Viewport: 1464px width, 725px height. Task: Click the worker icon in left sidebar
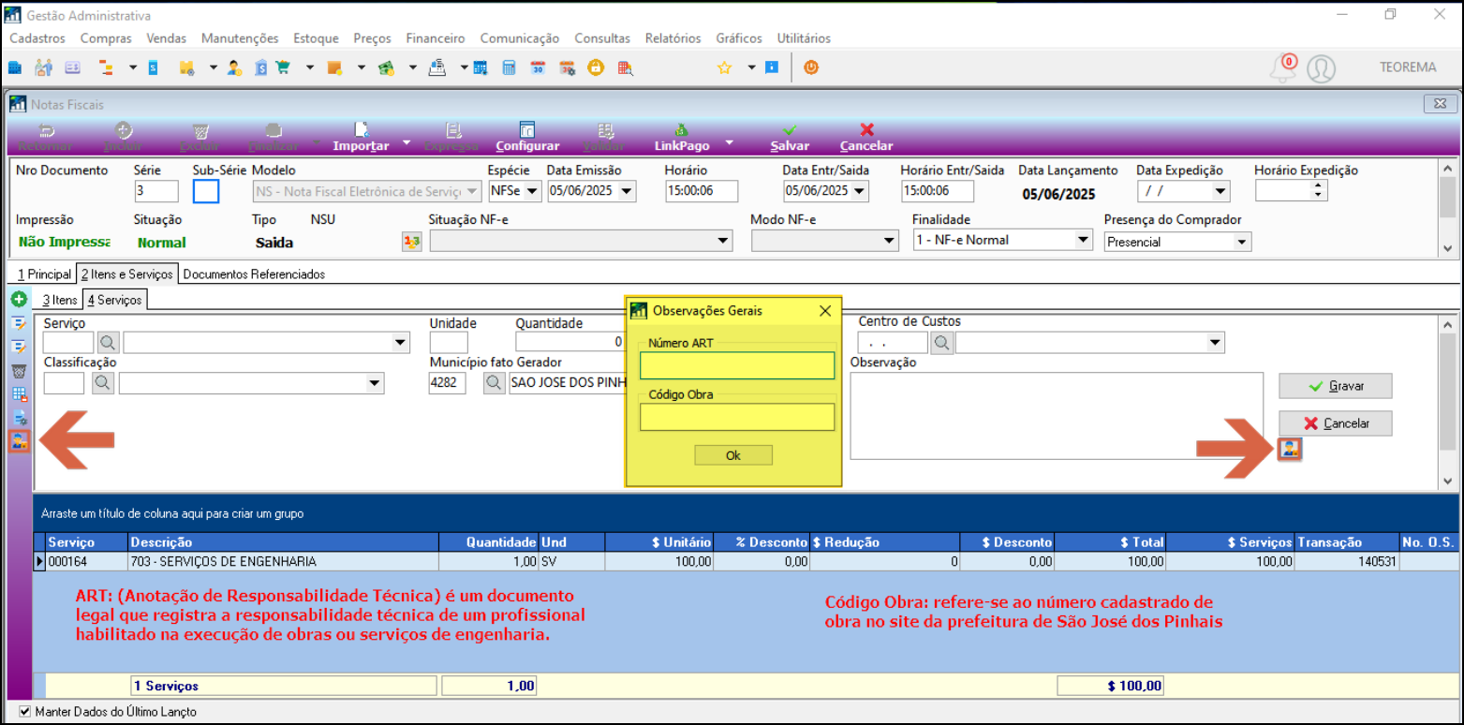19,441
